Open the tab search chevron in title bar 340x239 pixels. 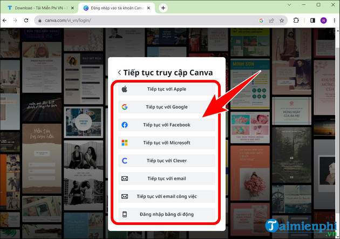click(x=289, y=4)
